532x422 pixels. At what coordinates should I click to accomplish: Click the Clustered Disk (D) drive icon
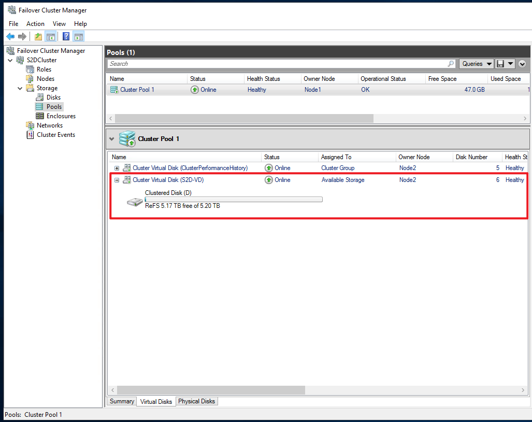tap(135, 202)
